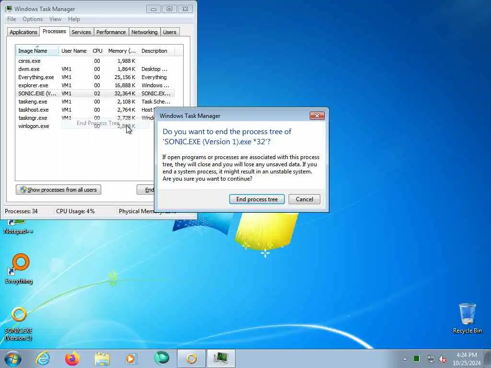
Task: Click the Processes: 34 status bar entry
Action: (x=21, y=211)
